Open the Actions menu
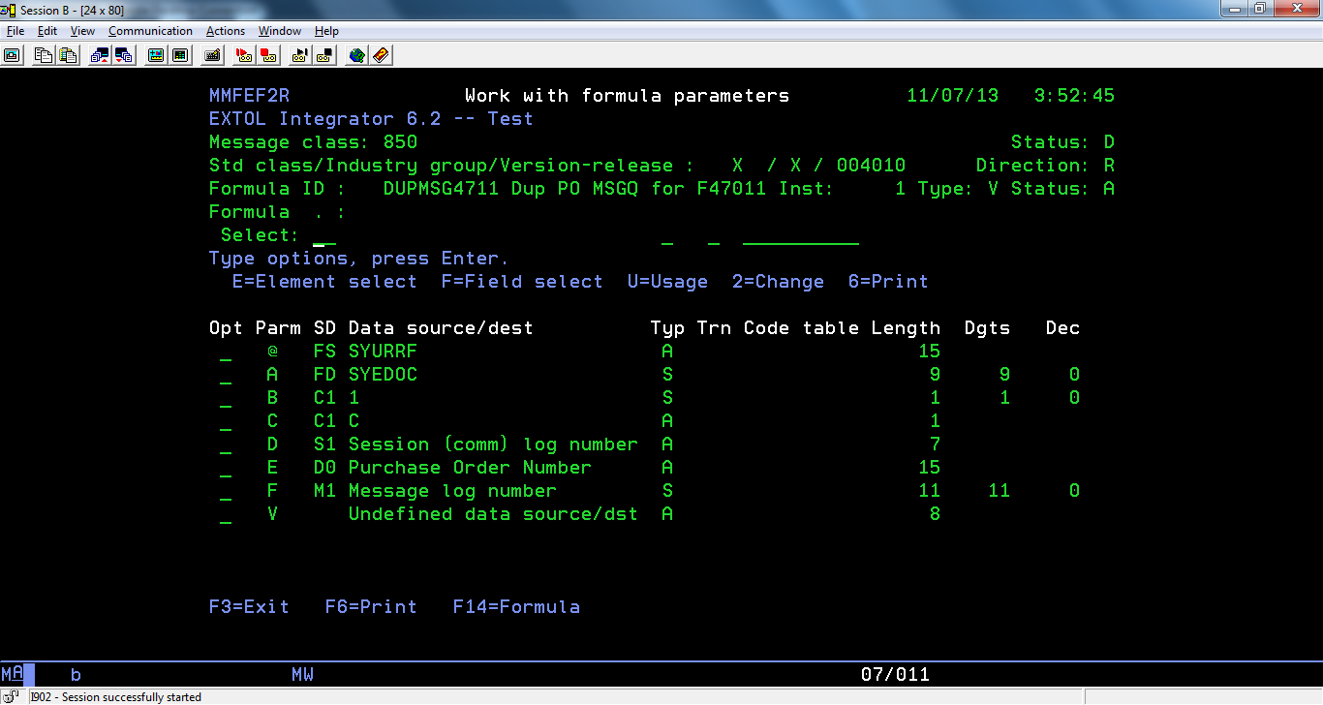 (x=226, y=31)
